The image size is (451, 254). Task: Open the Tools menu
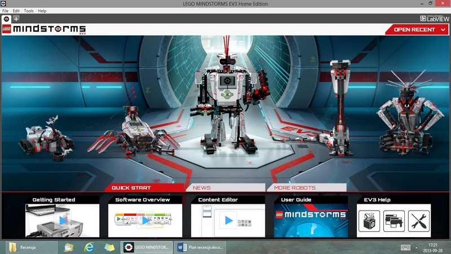coord(29,11)
